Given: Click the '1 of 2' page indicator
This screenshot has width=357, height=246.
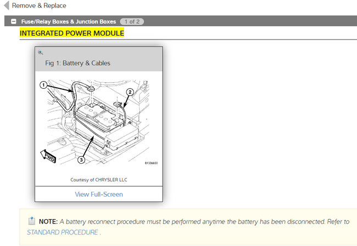Looking at the screenshot, I should click(x=132, y=21).
